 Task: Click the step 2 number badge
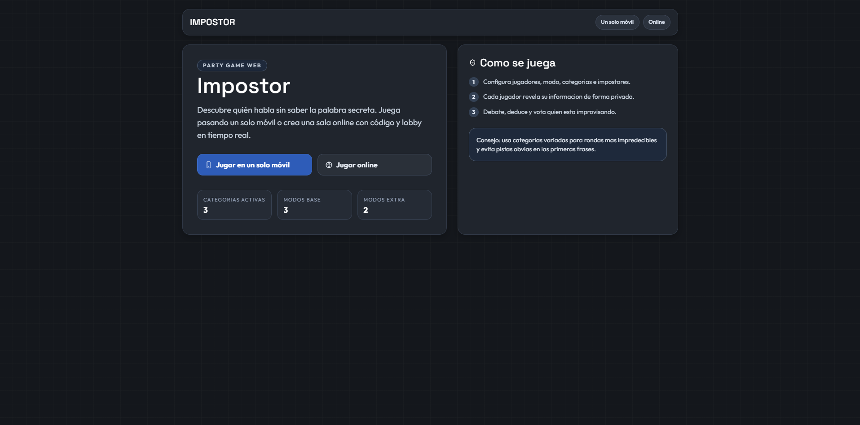[473, 97]
